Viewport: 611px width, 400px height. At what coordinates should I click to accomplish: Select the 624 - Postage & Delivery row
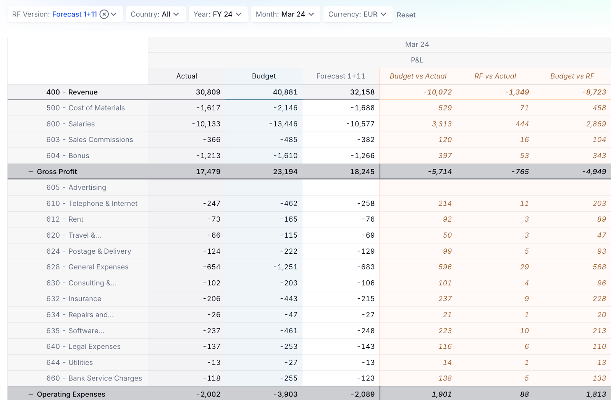(89, 251)
